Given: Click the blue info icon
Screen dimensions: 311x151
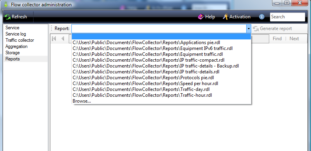Looking at the screenshot, I should (261, 17).
